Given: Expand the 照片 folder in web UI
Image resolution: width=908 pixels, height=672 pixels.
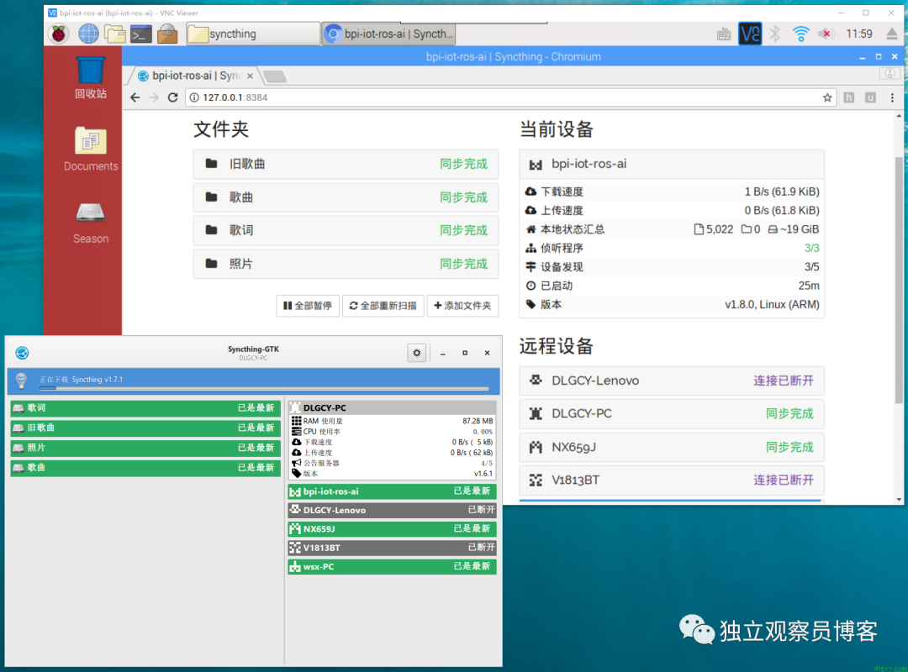Looking at the screenshot, I should click(346, 264).
